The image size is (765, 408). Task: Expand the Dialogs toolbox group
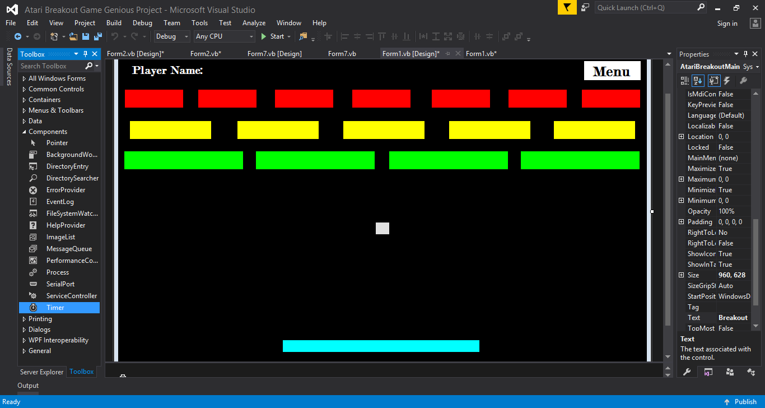(24, 330)
